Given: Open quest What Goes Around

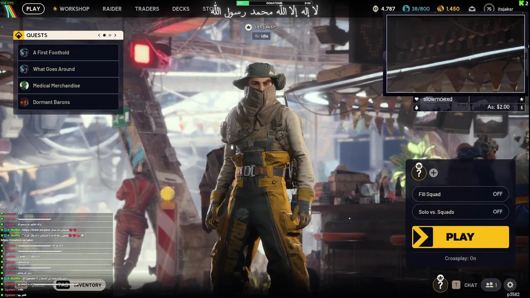Looking at the screenshot, I should (68, 69).
